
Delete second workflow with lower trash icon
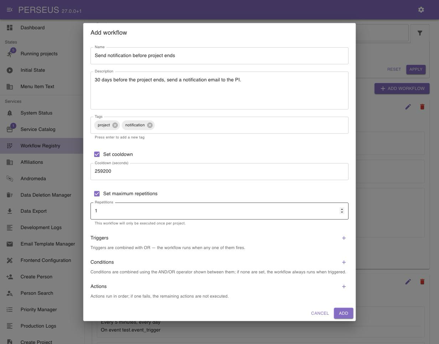422,282
